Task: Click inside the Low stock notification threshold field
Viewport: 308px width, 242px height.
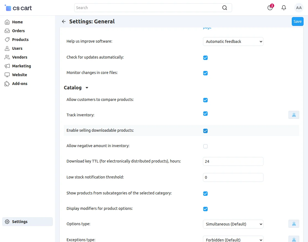Action: pyautogui.click(x=233, y=177)
